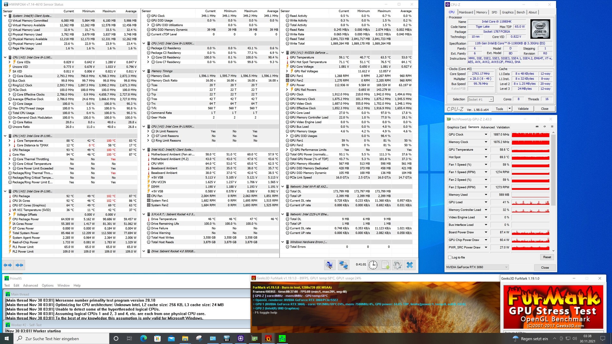Enable the Log to file checkbox

click(x=450, y=257)
